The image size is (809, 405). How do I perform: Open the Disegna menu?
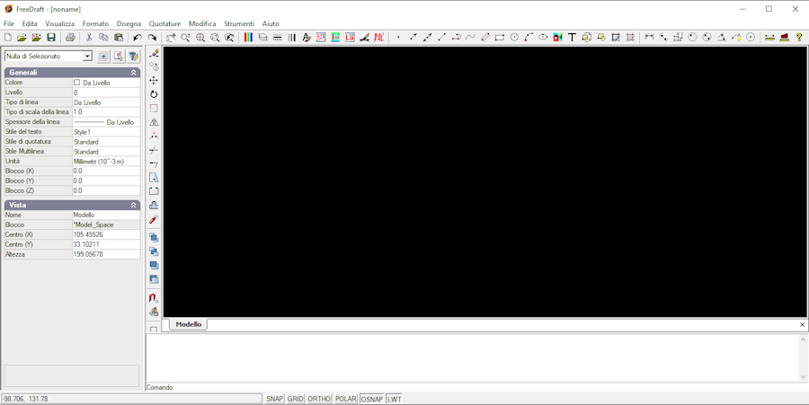129,23
